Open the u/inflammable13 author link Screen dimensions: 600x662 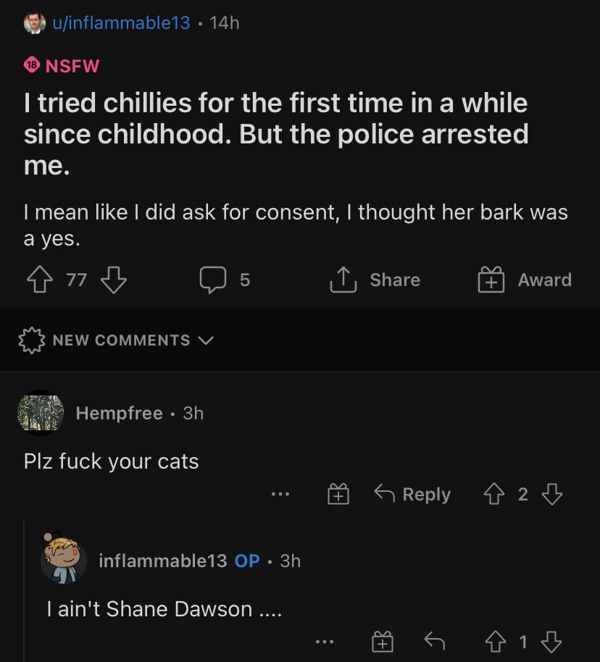(120, 23)
